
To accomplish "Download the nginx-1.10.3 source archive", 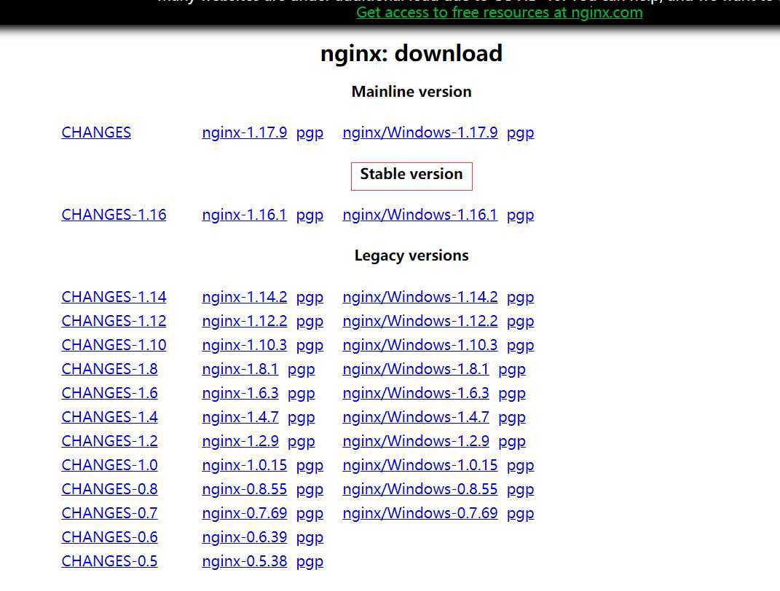I will click(x=244, y=345).
